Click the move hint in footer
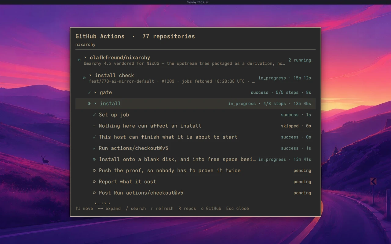The image size is (391, 244). (x=84, y=209)
